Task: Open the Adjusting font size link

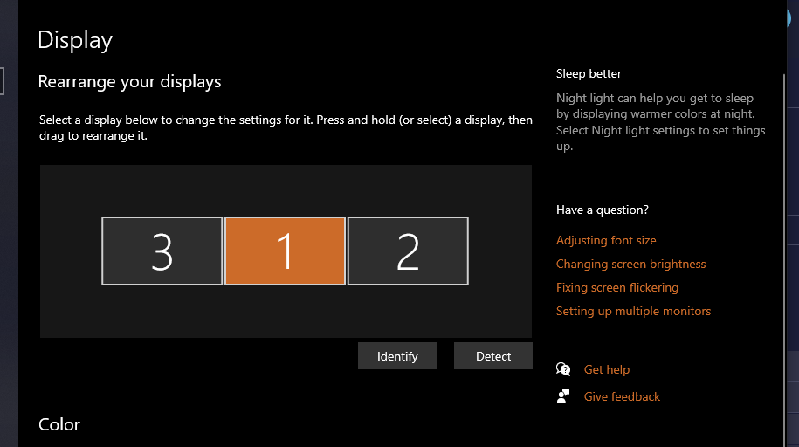Action: (x=606, y=240)
